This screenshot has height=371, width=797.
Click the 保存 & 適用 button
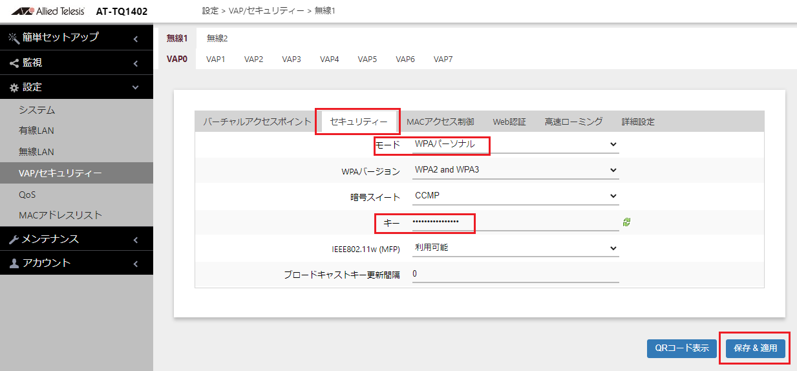pyautogui.click(x=755, y=348)
